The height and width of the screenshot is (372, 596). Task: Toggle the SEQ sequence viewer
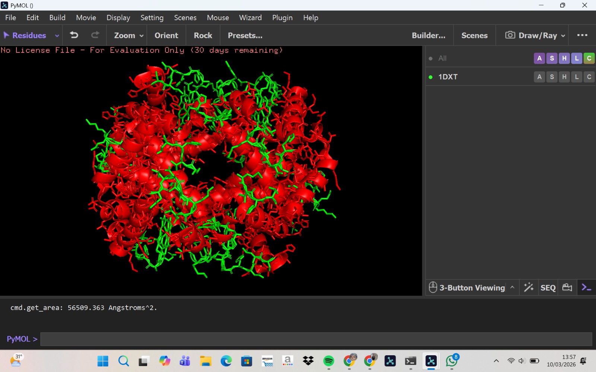tap(548, 288)
